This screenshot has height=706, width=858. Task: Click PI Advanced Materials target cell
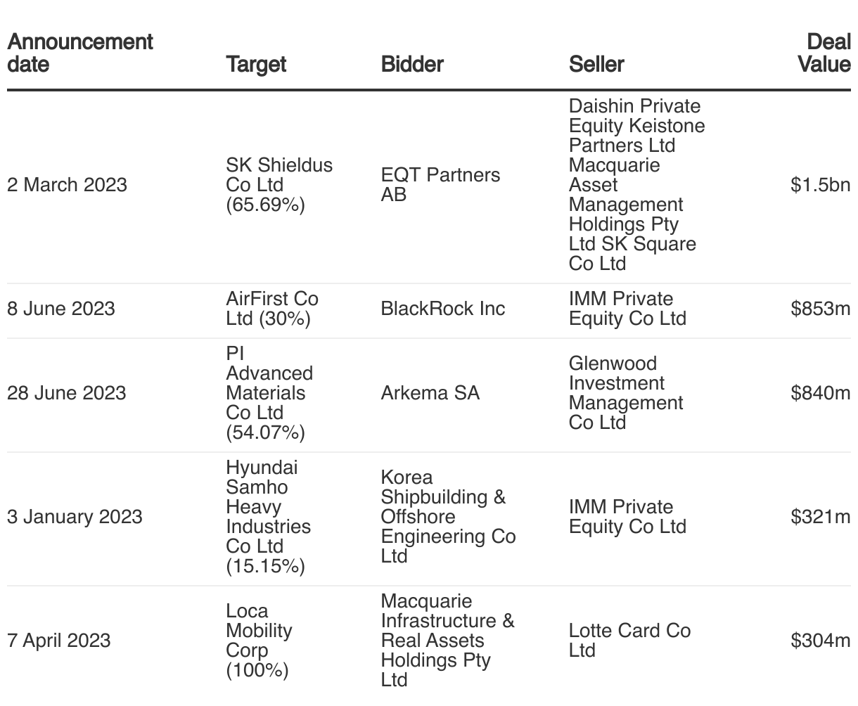(x=269, y=393)
